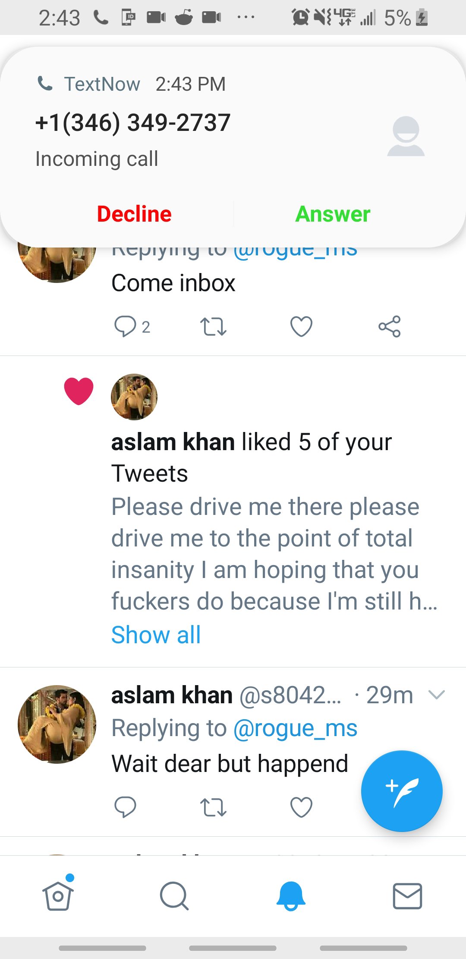Share the "Come inbox" tweet
466x959 pixels.
point(390,326)
